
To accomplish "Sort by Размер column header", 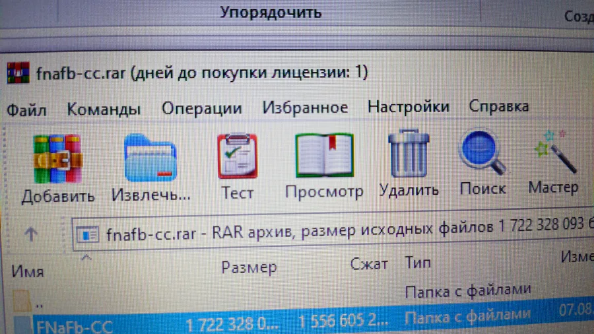I will pos(249,267).
